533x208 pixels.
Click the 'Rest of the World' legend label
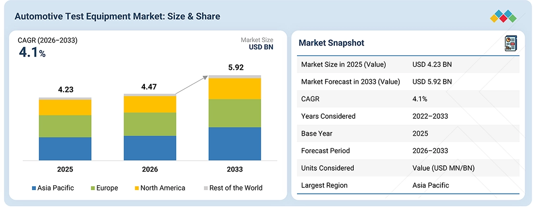pos(236,188)
